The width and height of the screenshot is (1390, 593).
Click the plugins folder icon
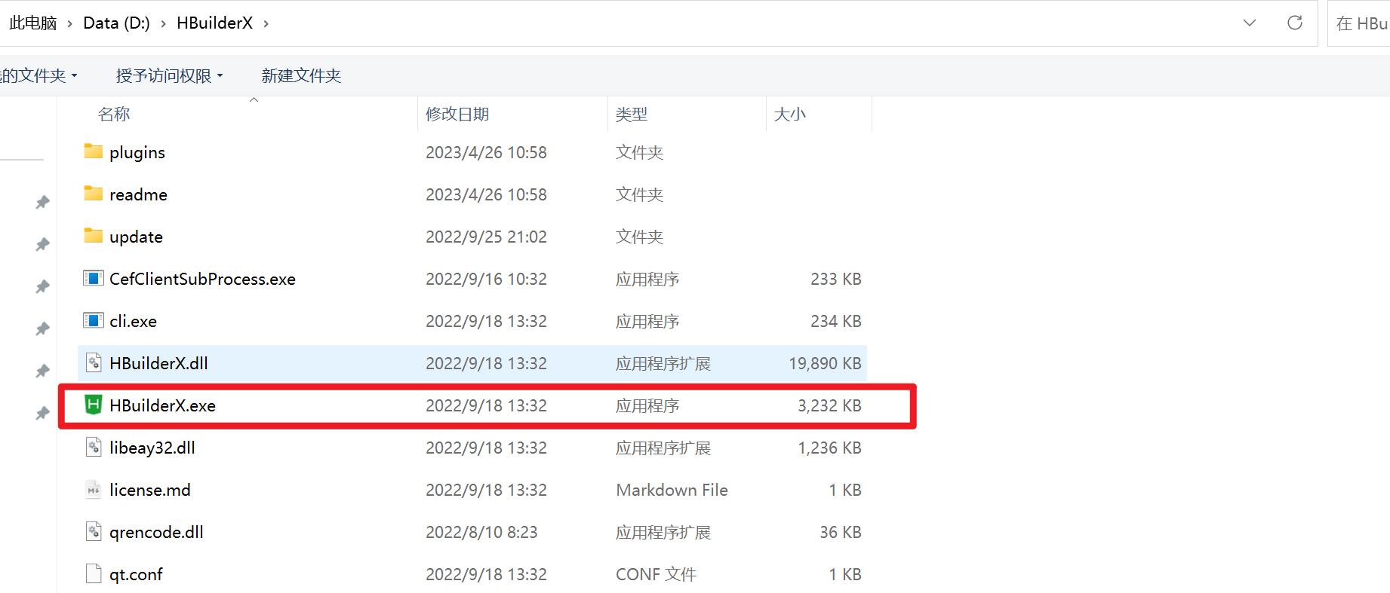[x=94, y=151]
